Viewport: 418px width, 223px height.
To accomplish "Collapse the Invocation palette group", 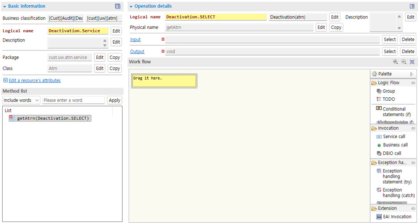I will click(413, 128).
